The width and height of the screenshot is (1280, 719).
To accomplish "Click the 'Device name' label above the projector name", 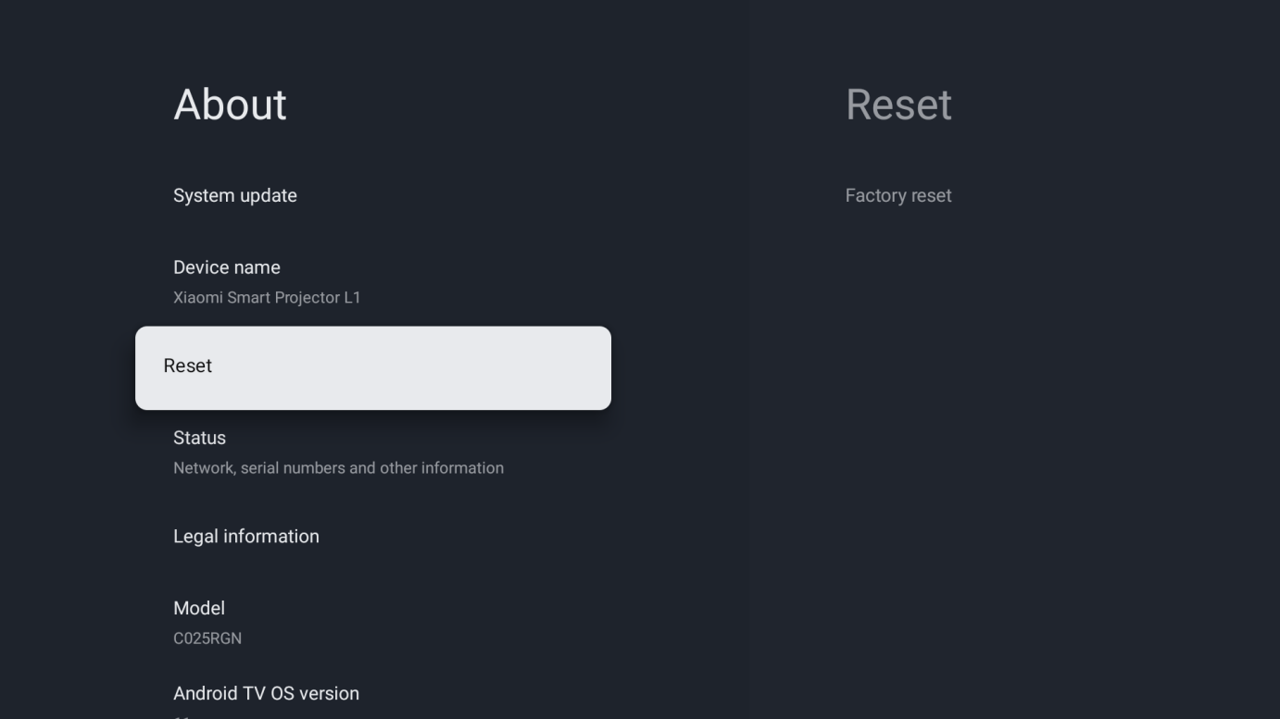I will tap(226, 267).
